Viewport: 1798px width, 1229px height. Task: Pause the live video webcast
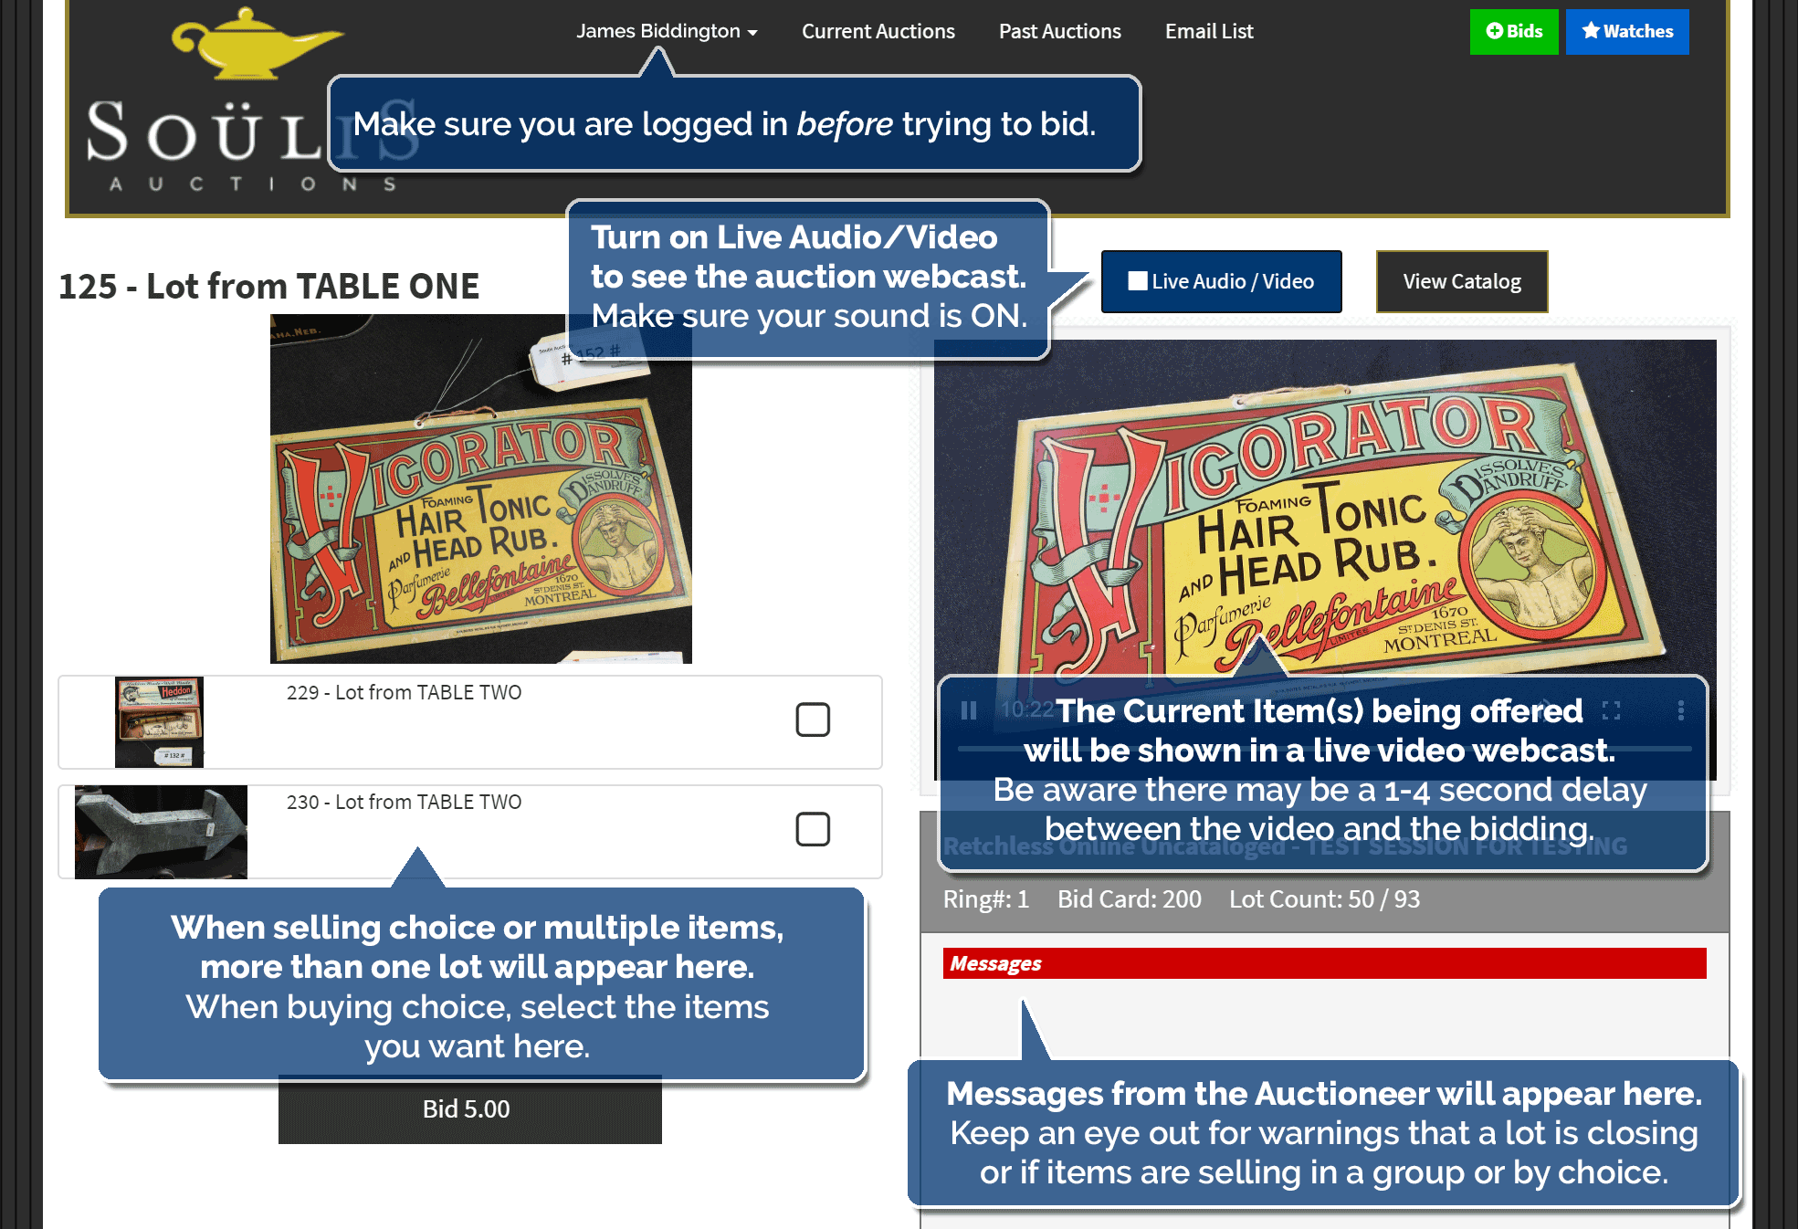coord(969,710)
